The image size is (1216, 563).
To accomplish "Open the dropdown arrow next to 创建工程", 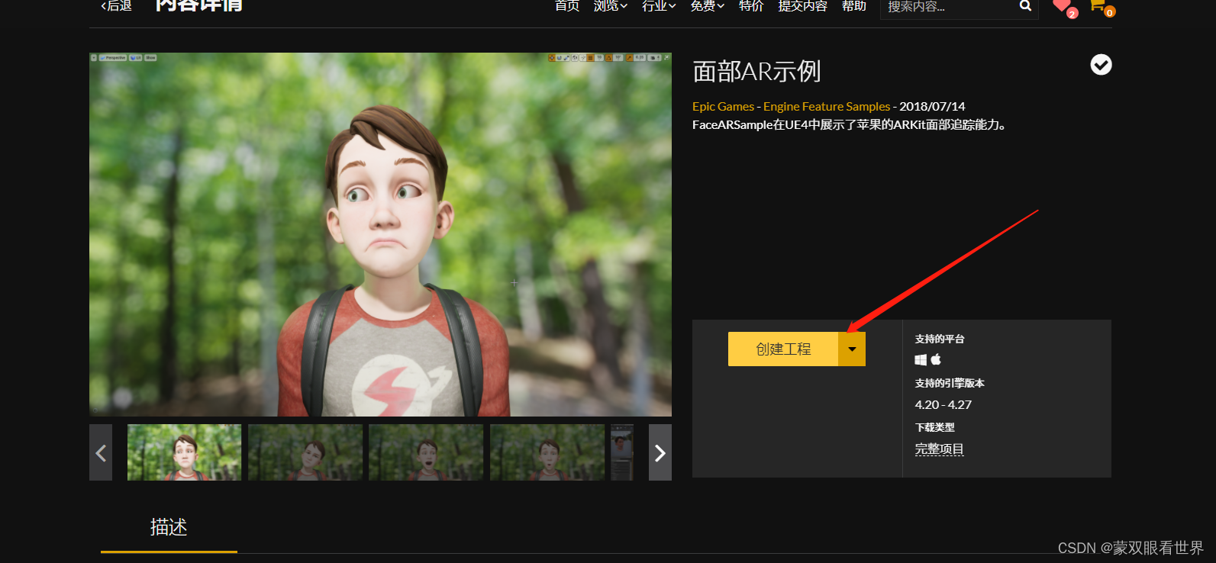I will pos(852,349).
